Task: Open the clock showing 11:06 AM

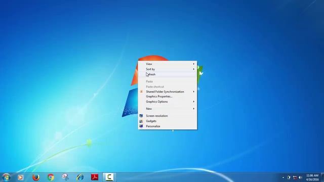Action: click(312, 177)
